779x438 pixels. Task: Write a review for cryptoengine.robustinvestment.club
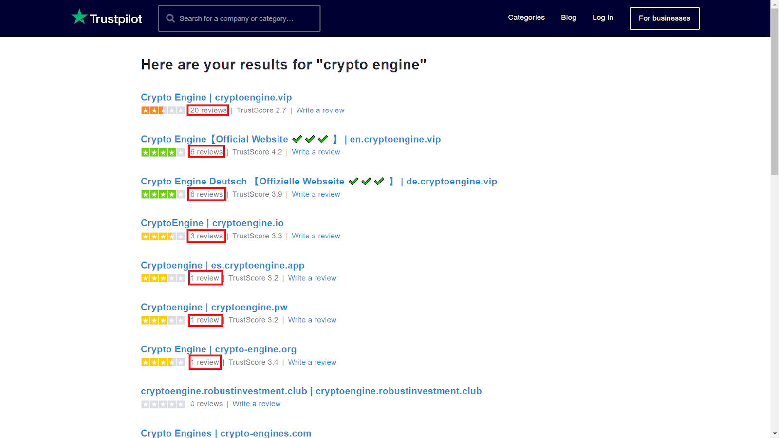coord(257,404)
